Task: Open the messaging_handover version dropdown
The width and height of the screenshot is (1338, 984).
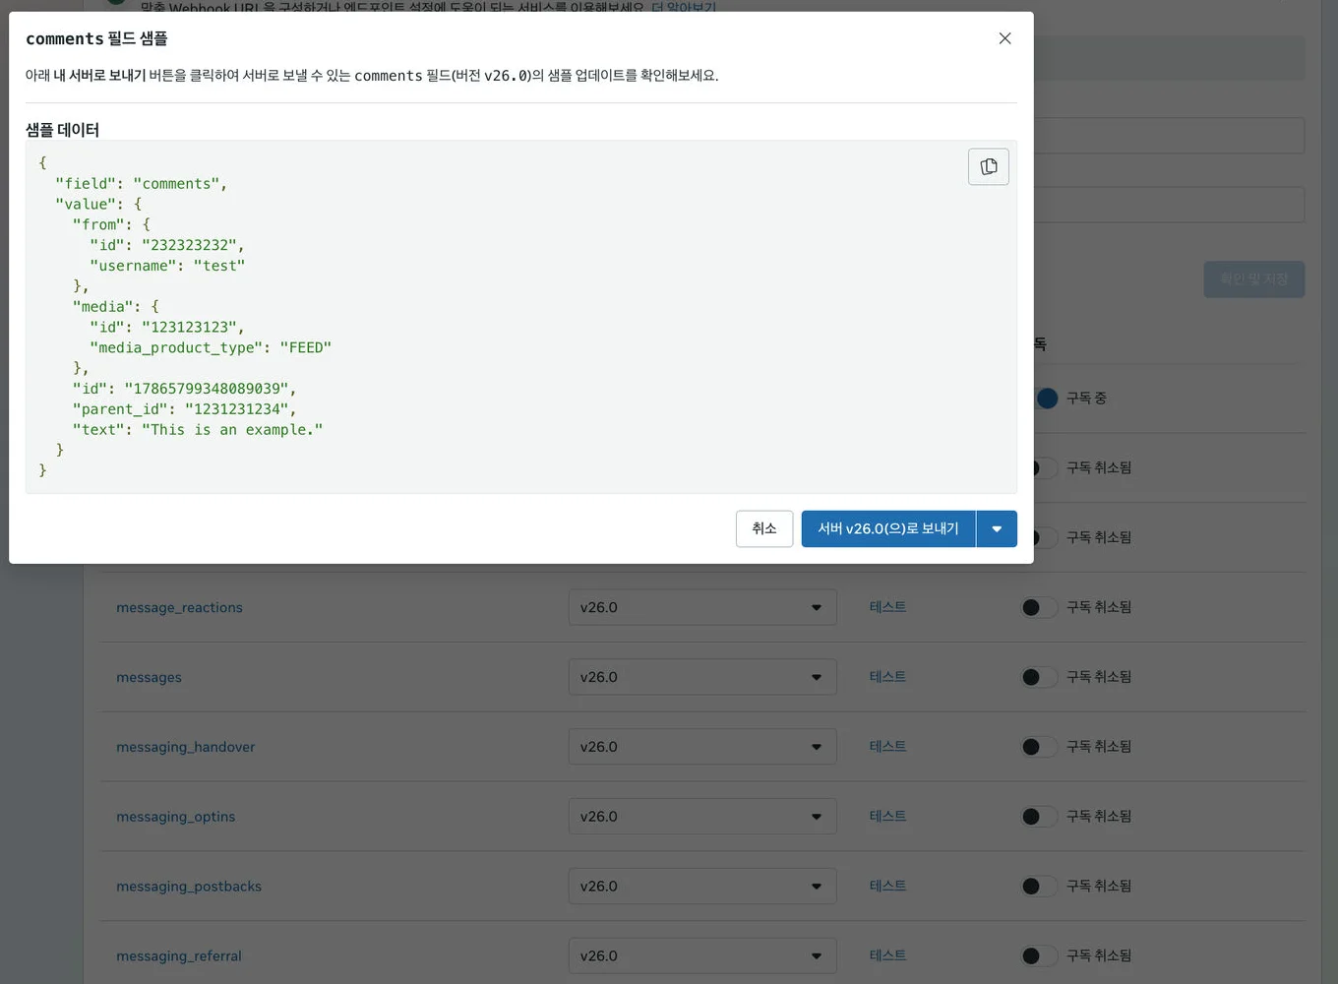Action: click(702, 747)
